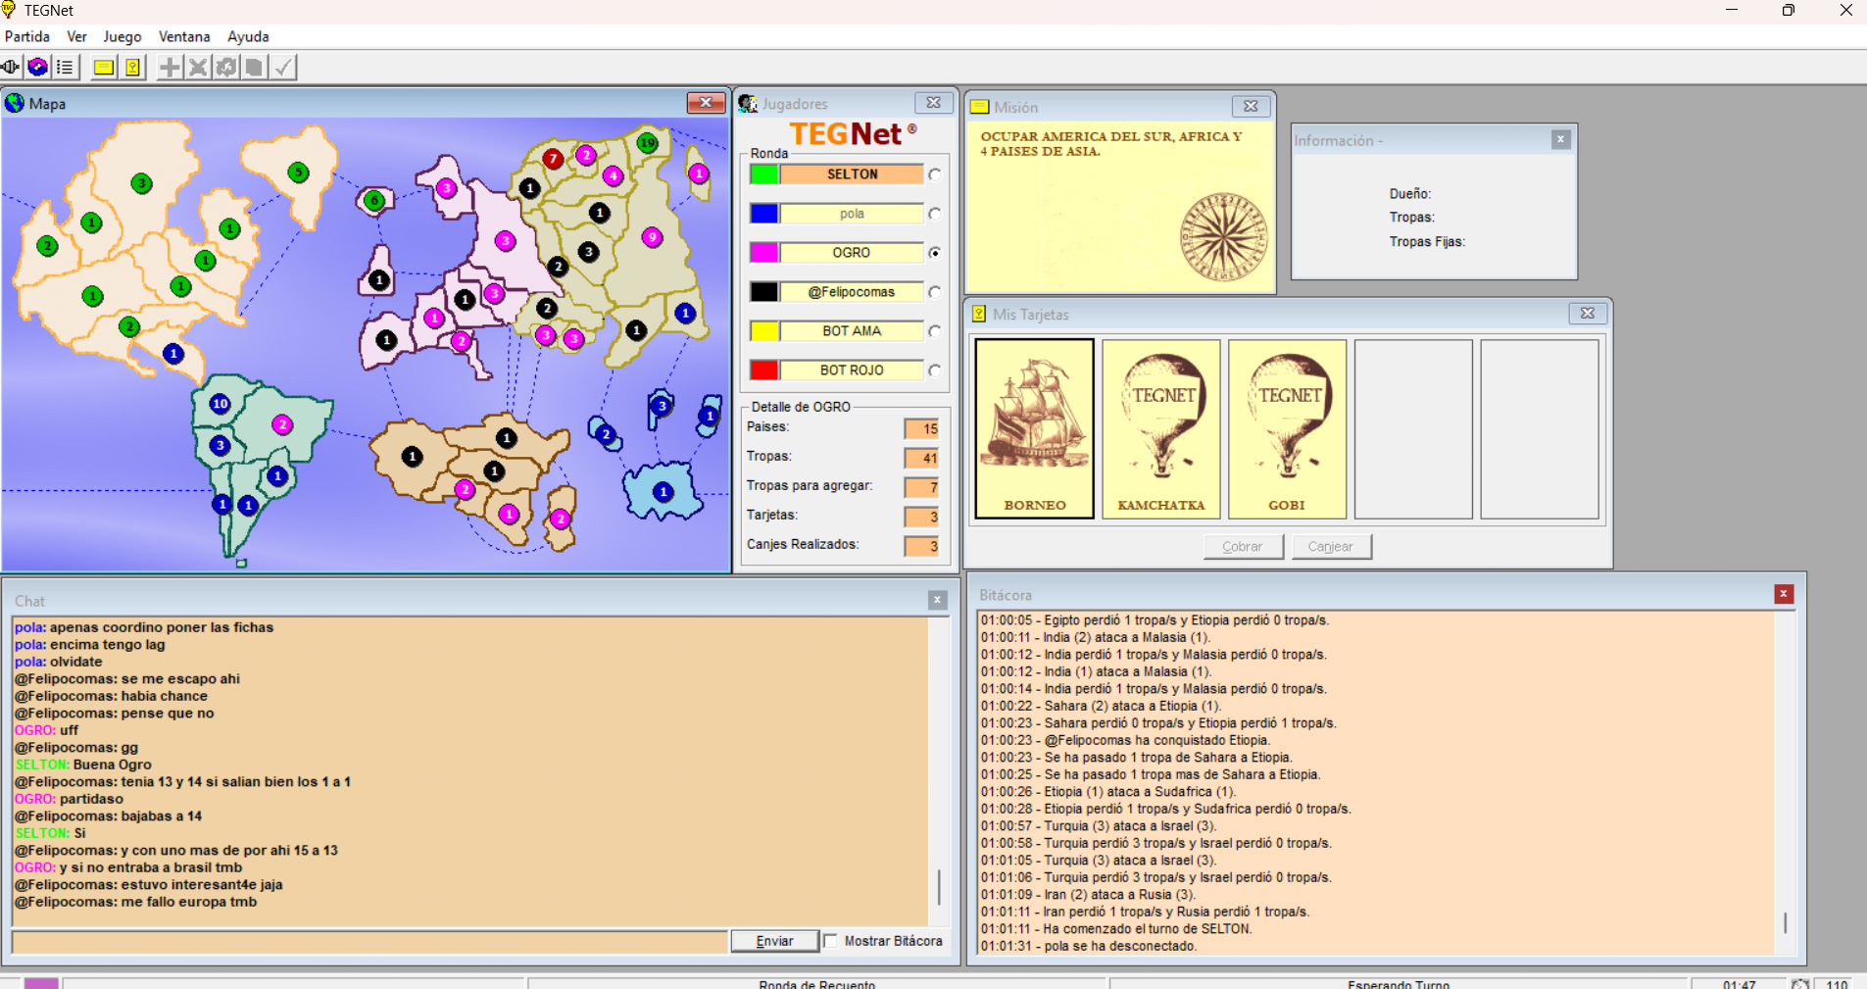1867x989 pixels.
Task: Select the radio button beside @Felipocomas
Action: [935, 292]
